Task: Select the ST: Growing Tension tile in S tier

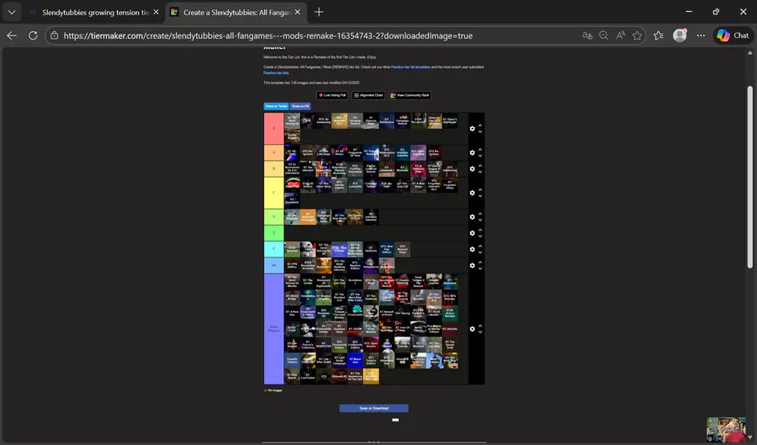Action: [x=355, y=120]
